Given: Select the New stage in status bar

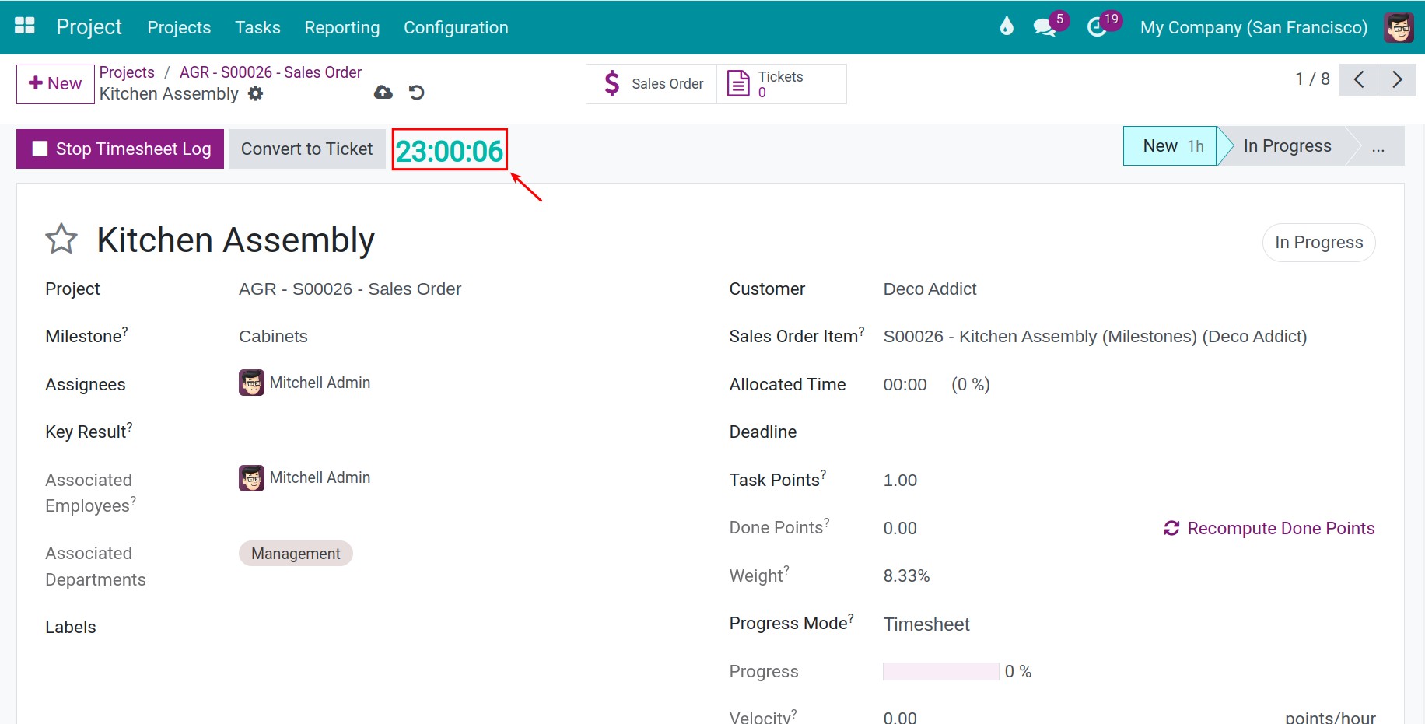Looking at the screenshot, I should (x=1170, y=145).
